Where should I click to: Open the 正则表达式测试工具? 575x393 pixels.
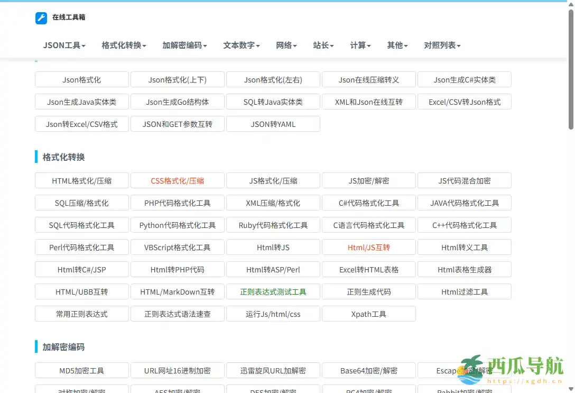[x=273, y=291]
